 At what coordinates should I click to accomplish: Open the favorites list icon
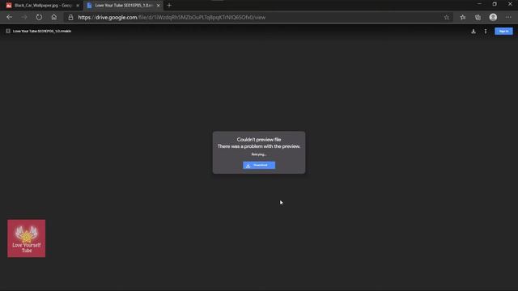(462, 17)
